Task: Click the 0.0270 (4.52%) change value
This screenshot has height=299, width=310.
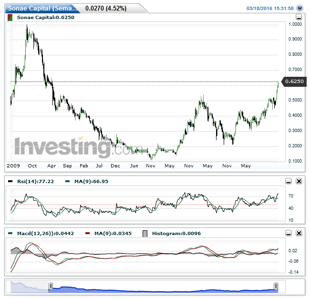Action: tap(106, 8)
